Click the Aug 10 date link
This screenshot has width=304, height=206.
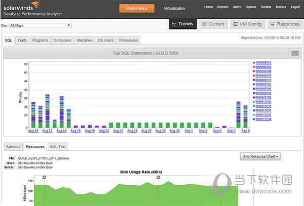(33, 131)
